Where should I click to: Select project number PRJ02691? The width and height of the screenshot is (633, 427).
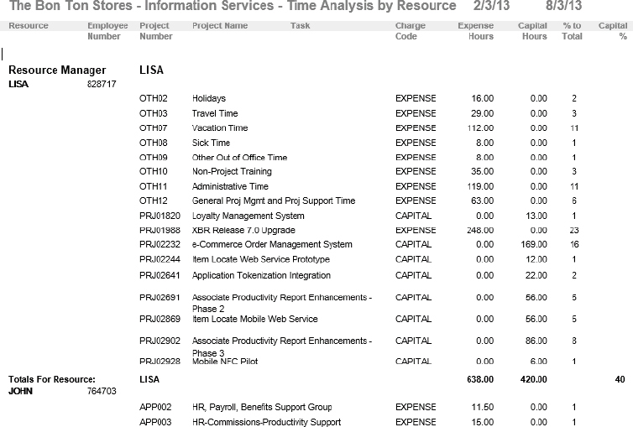pos(160,298)
